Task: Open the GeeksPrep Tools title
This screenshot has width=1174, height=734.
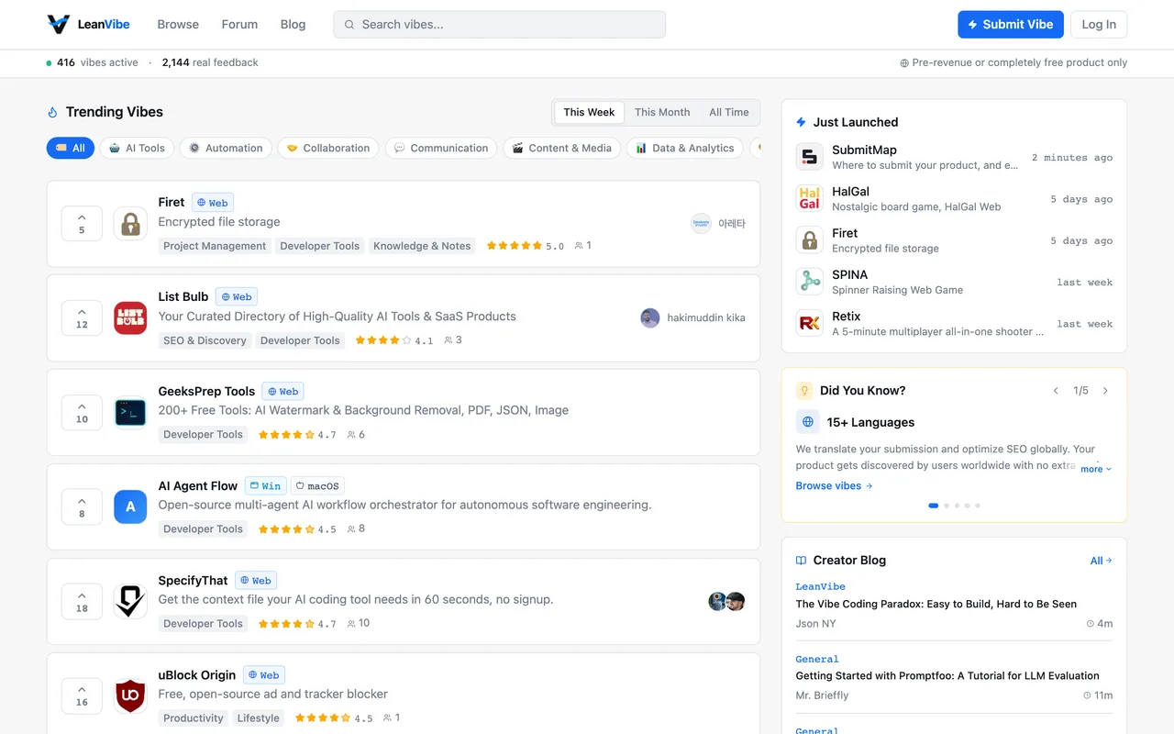Action: click(206, 392)
